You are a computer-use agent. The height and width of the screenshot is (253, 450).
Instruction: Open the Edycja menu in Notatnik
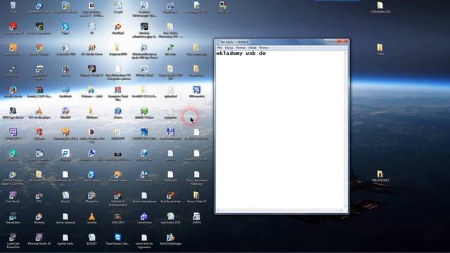tap(229, 48)
